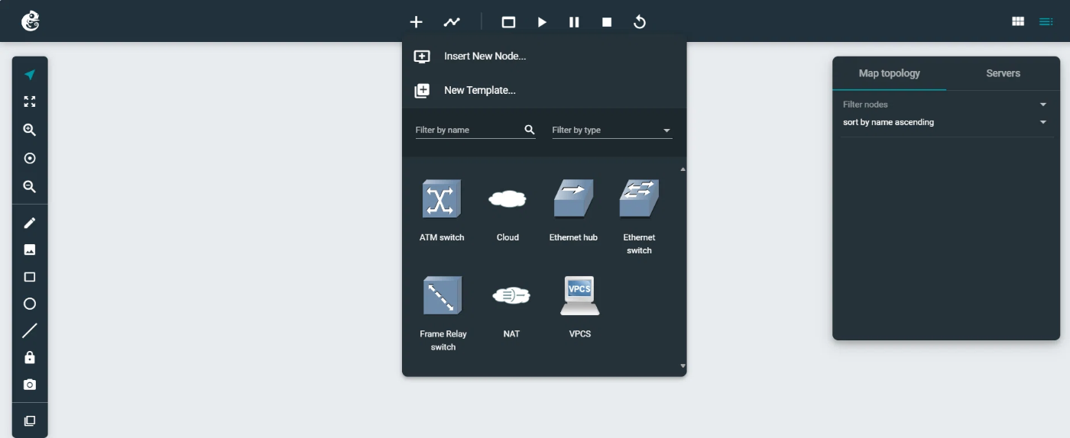Screen dimensions: 1070x438
Task: Select the draw line tool
Action: tap(30, 330)
